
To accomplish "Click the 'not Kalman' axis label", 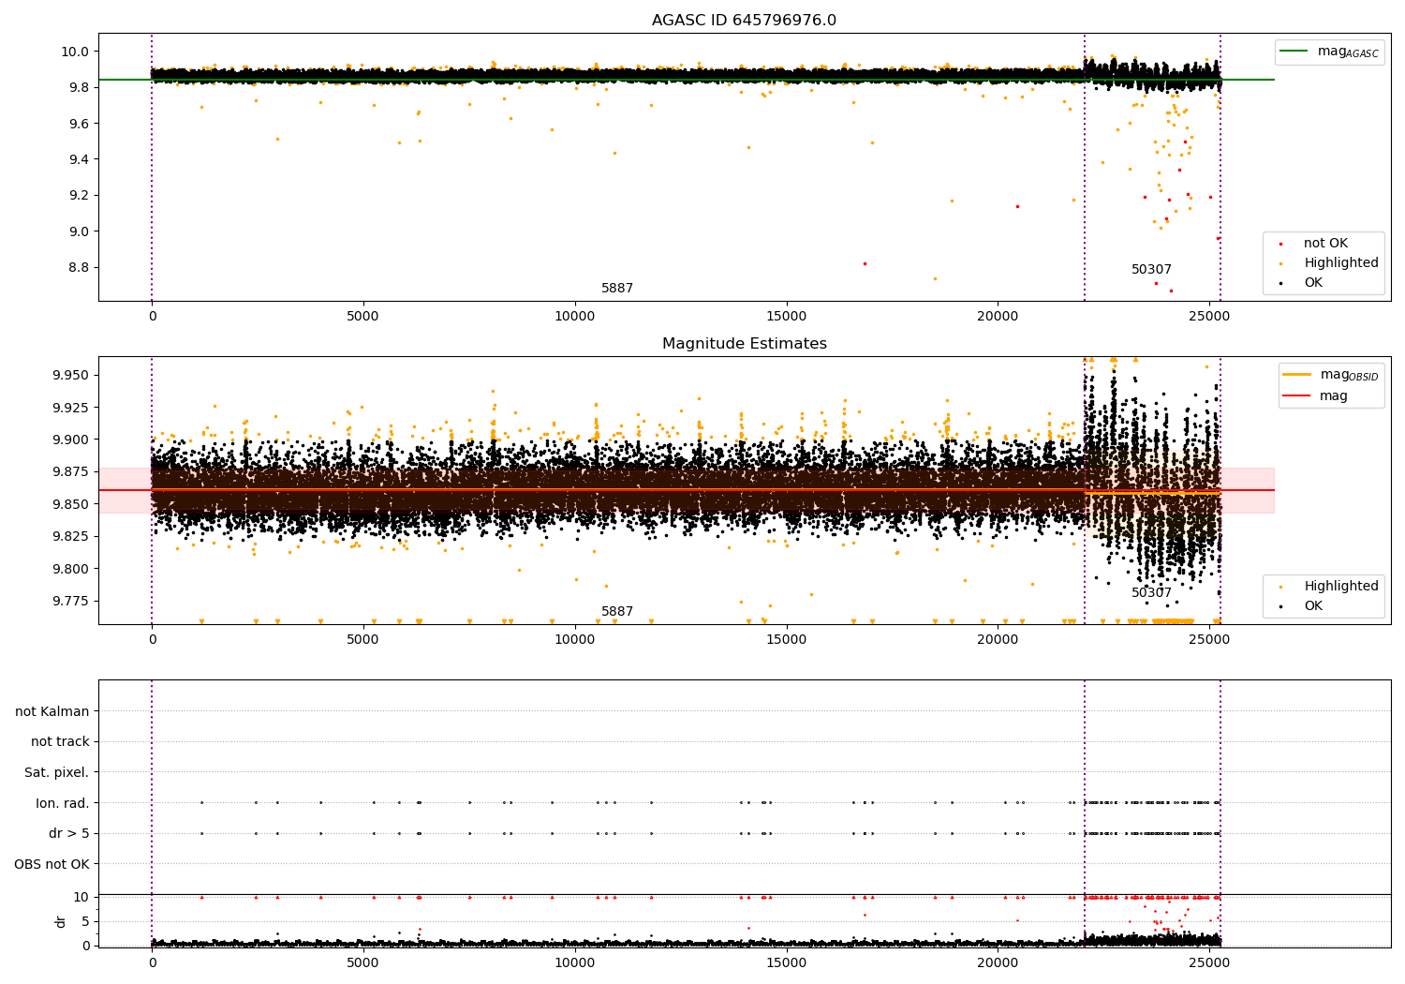I will coord(52,711).
